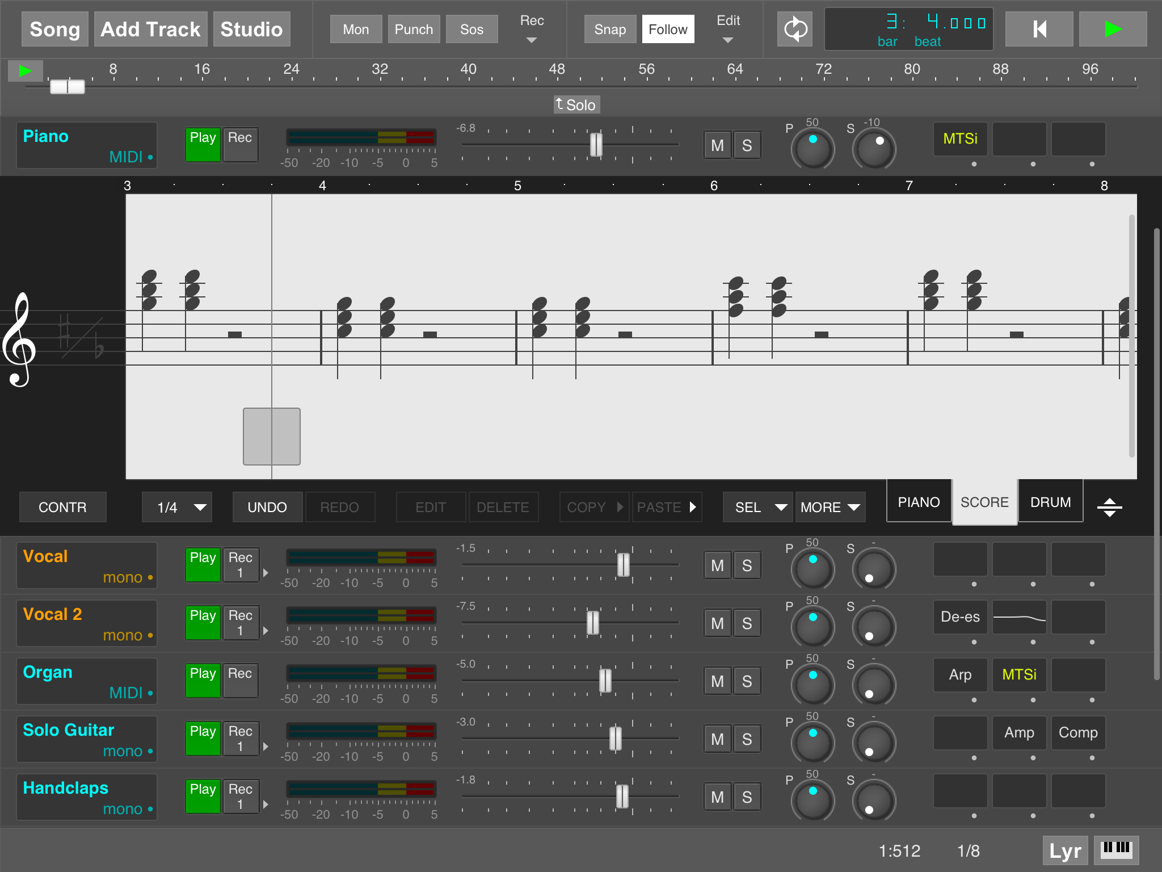Expand the SEL selection dropdown
Screen dimensions: 1162x872
coord(759,507)
